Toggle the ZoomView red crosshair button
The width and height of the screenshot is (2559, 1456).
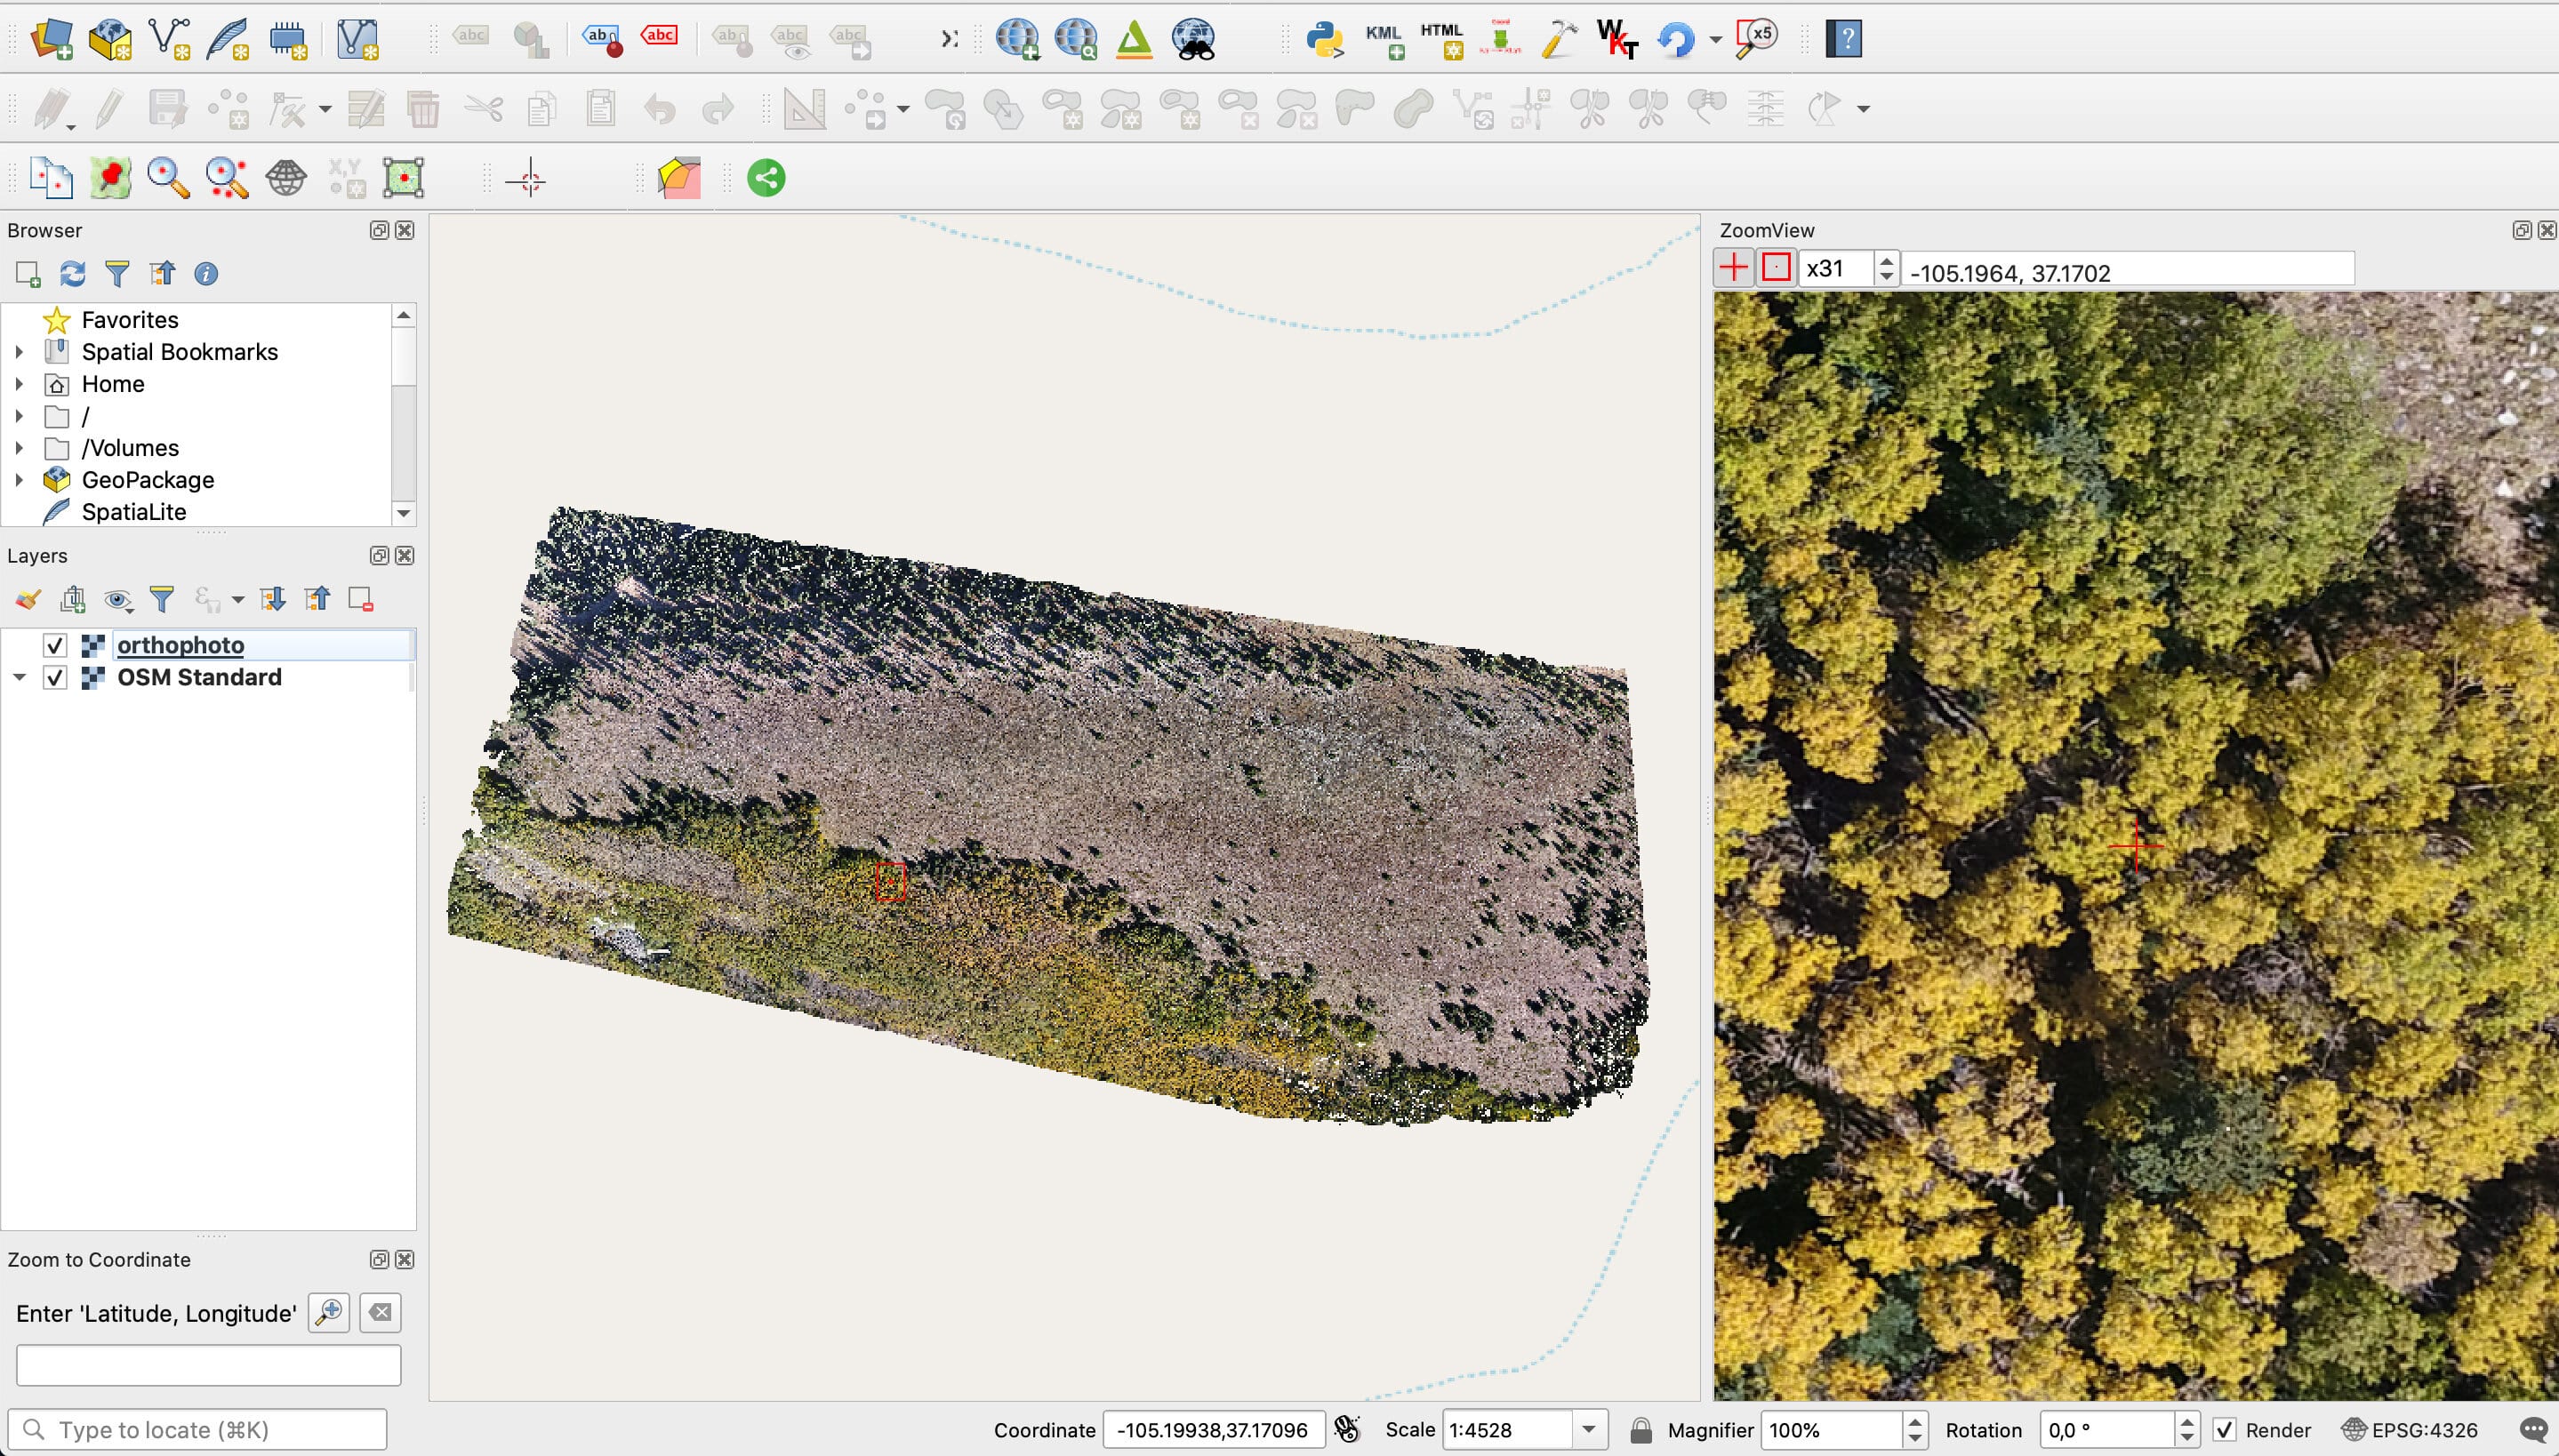click(1733, 268)
